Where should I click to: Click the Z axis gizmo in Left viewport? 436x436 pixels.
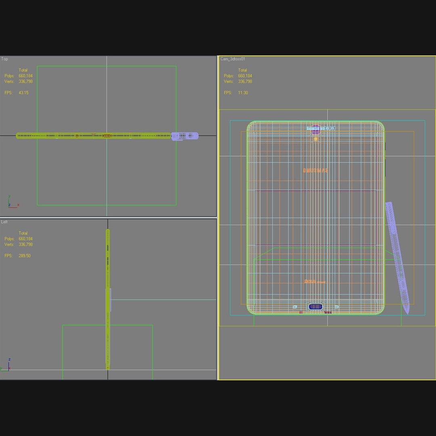click(6, 365)
